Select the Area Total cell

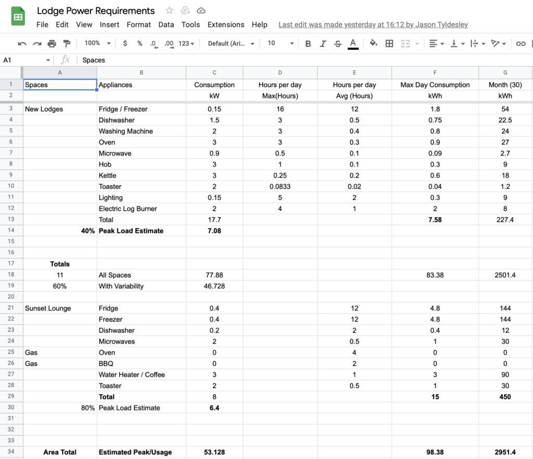[x=60, y=452]
